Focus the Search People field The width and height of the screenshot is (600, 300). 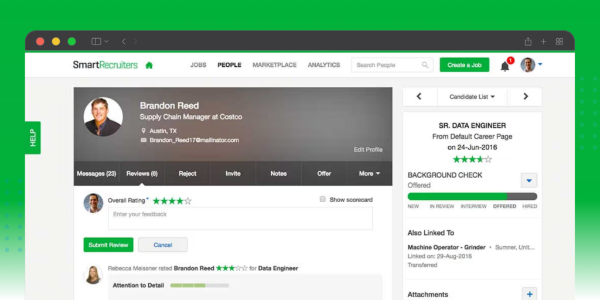pos(392,65)
